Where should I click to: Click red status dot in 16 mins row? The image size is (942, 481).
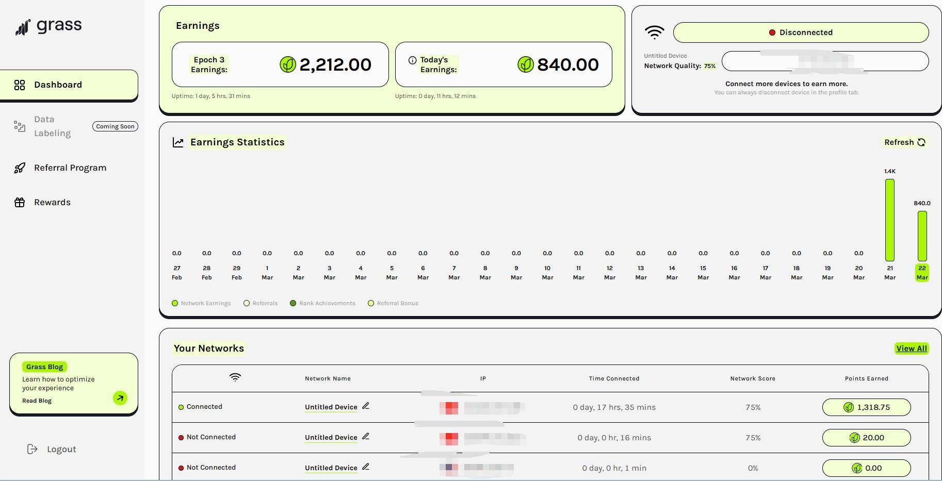click(x=181, y=438)
